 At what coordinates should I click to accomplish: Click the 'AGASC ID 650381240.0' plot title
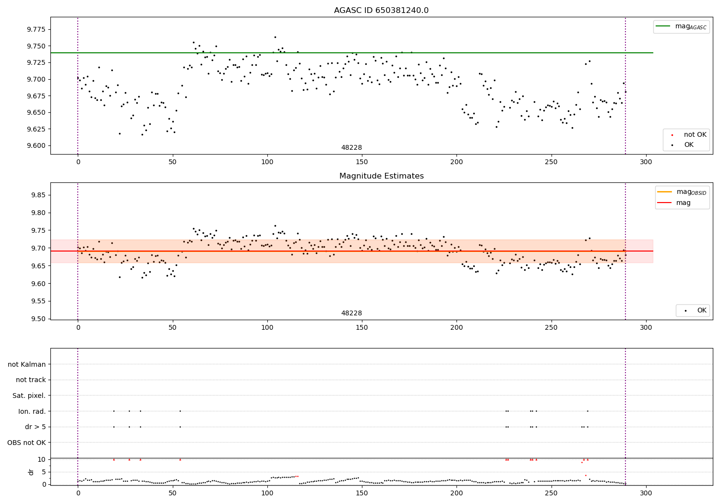pyautogui.click(x=381, y=11)
